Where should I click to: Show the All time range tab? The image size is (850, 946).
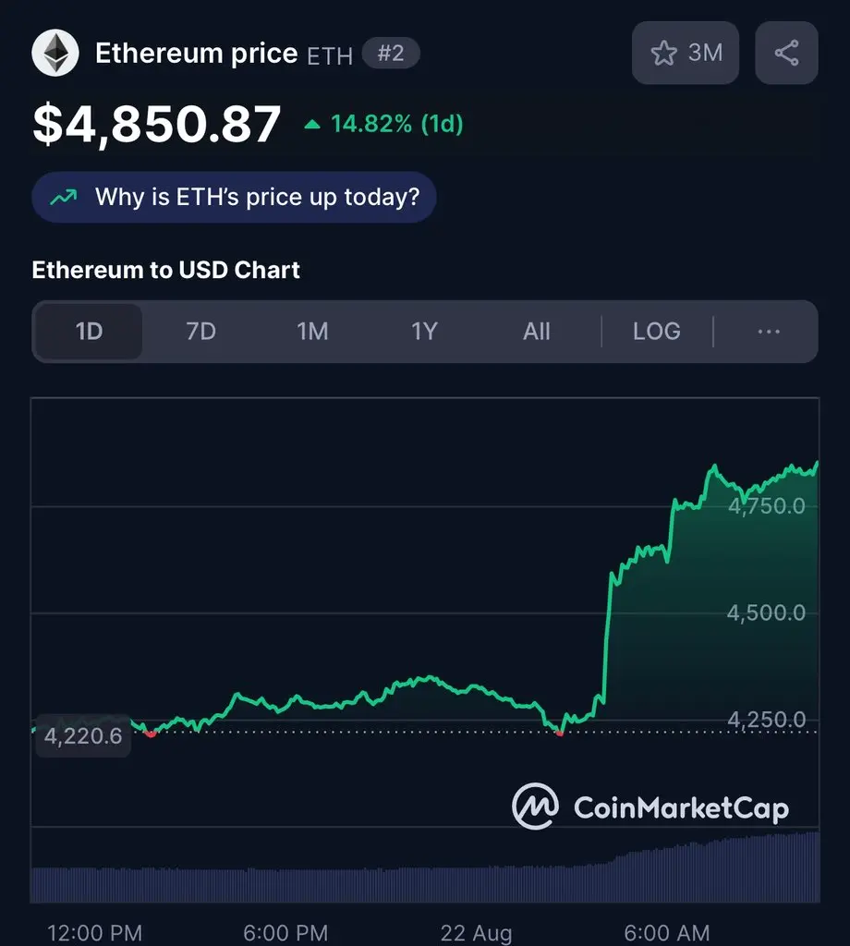(x=536, y=332)
